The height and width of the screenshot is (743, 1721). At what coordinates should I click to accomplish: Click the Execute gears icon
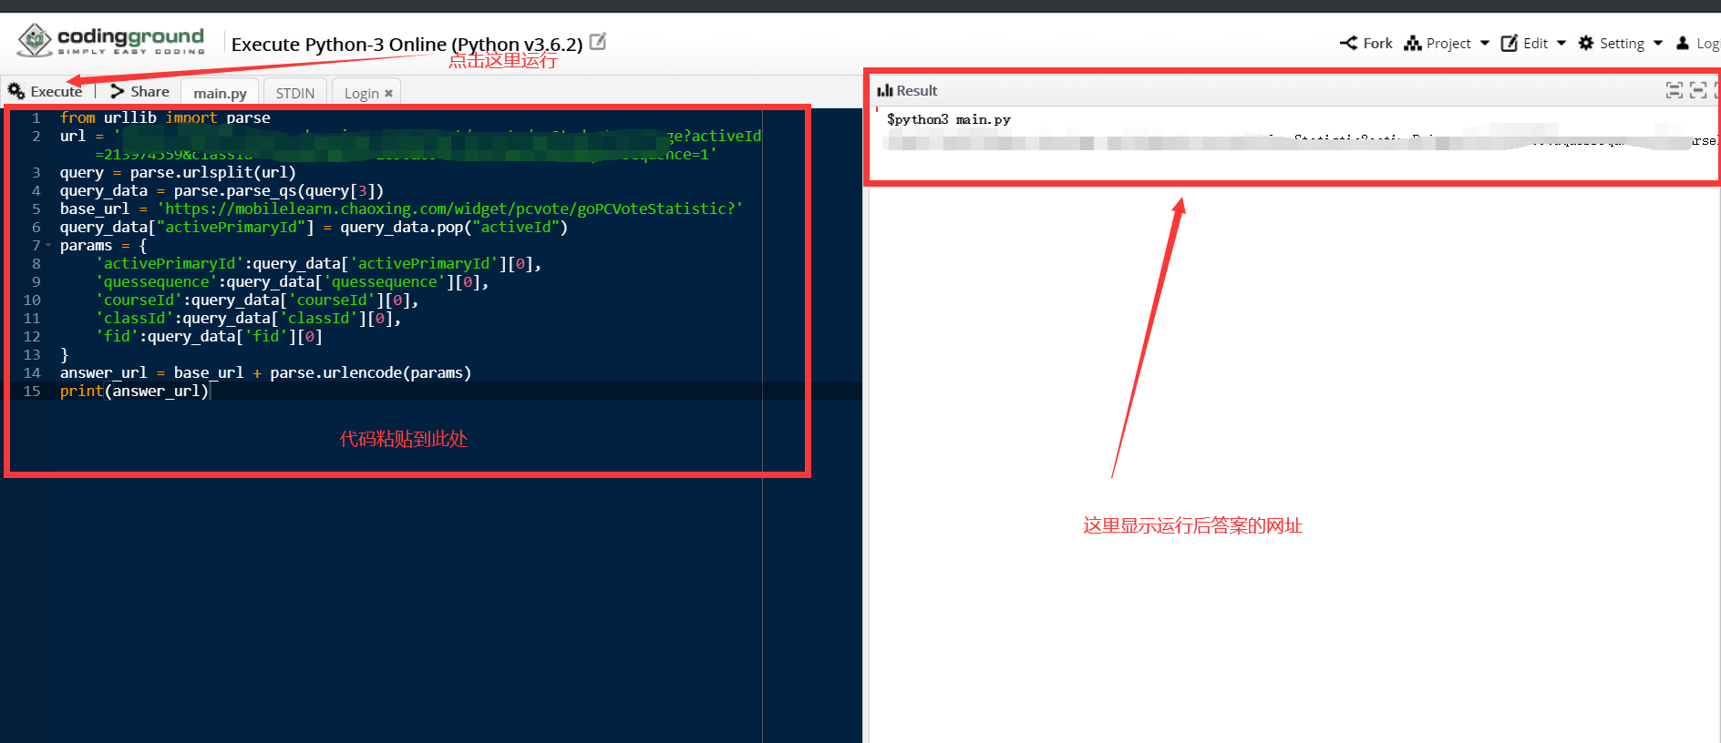tap(16, 91)
